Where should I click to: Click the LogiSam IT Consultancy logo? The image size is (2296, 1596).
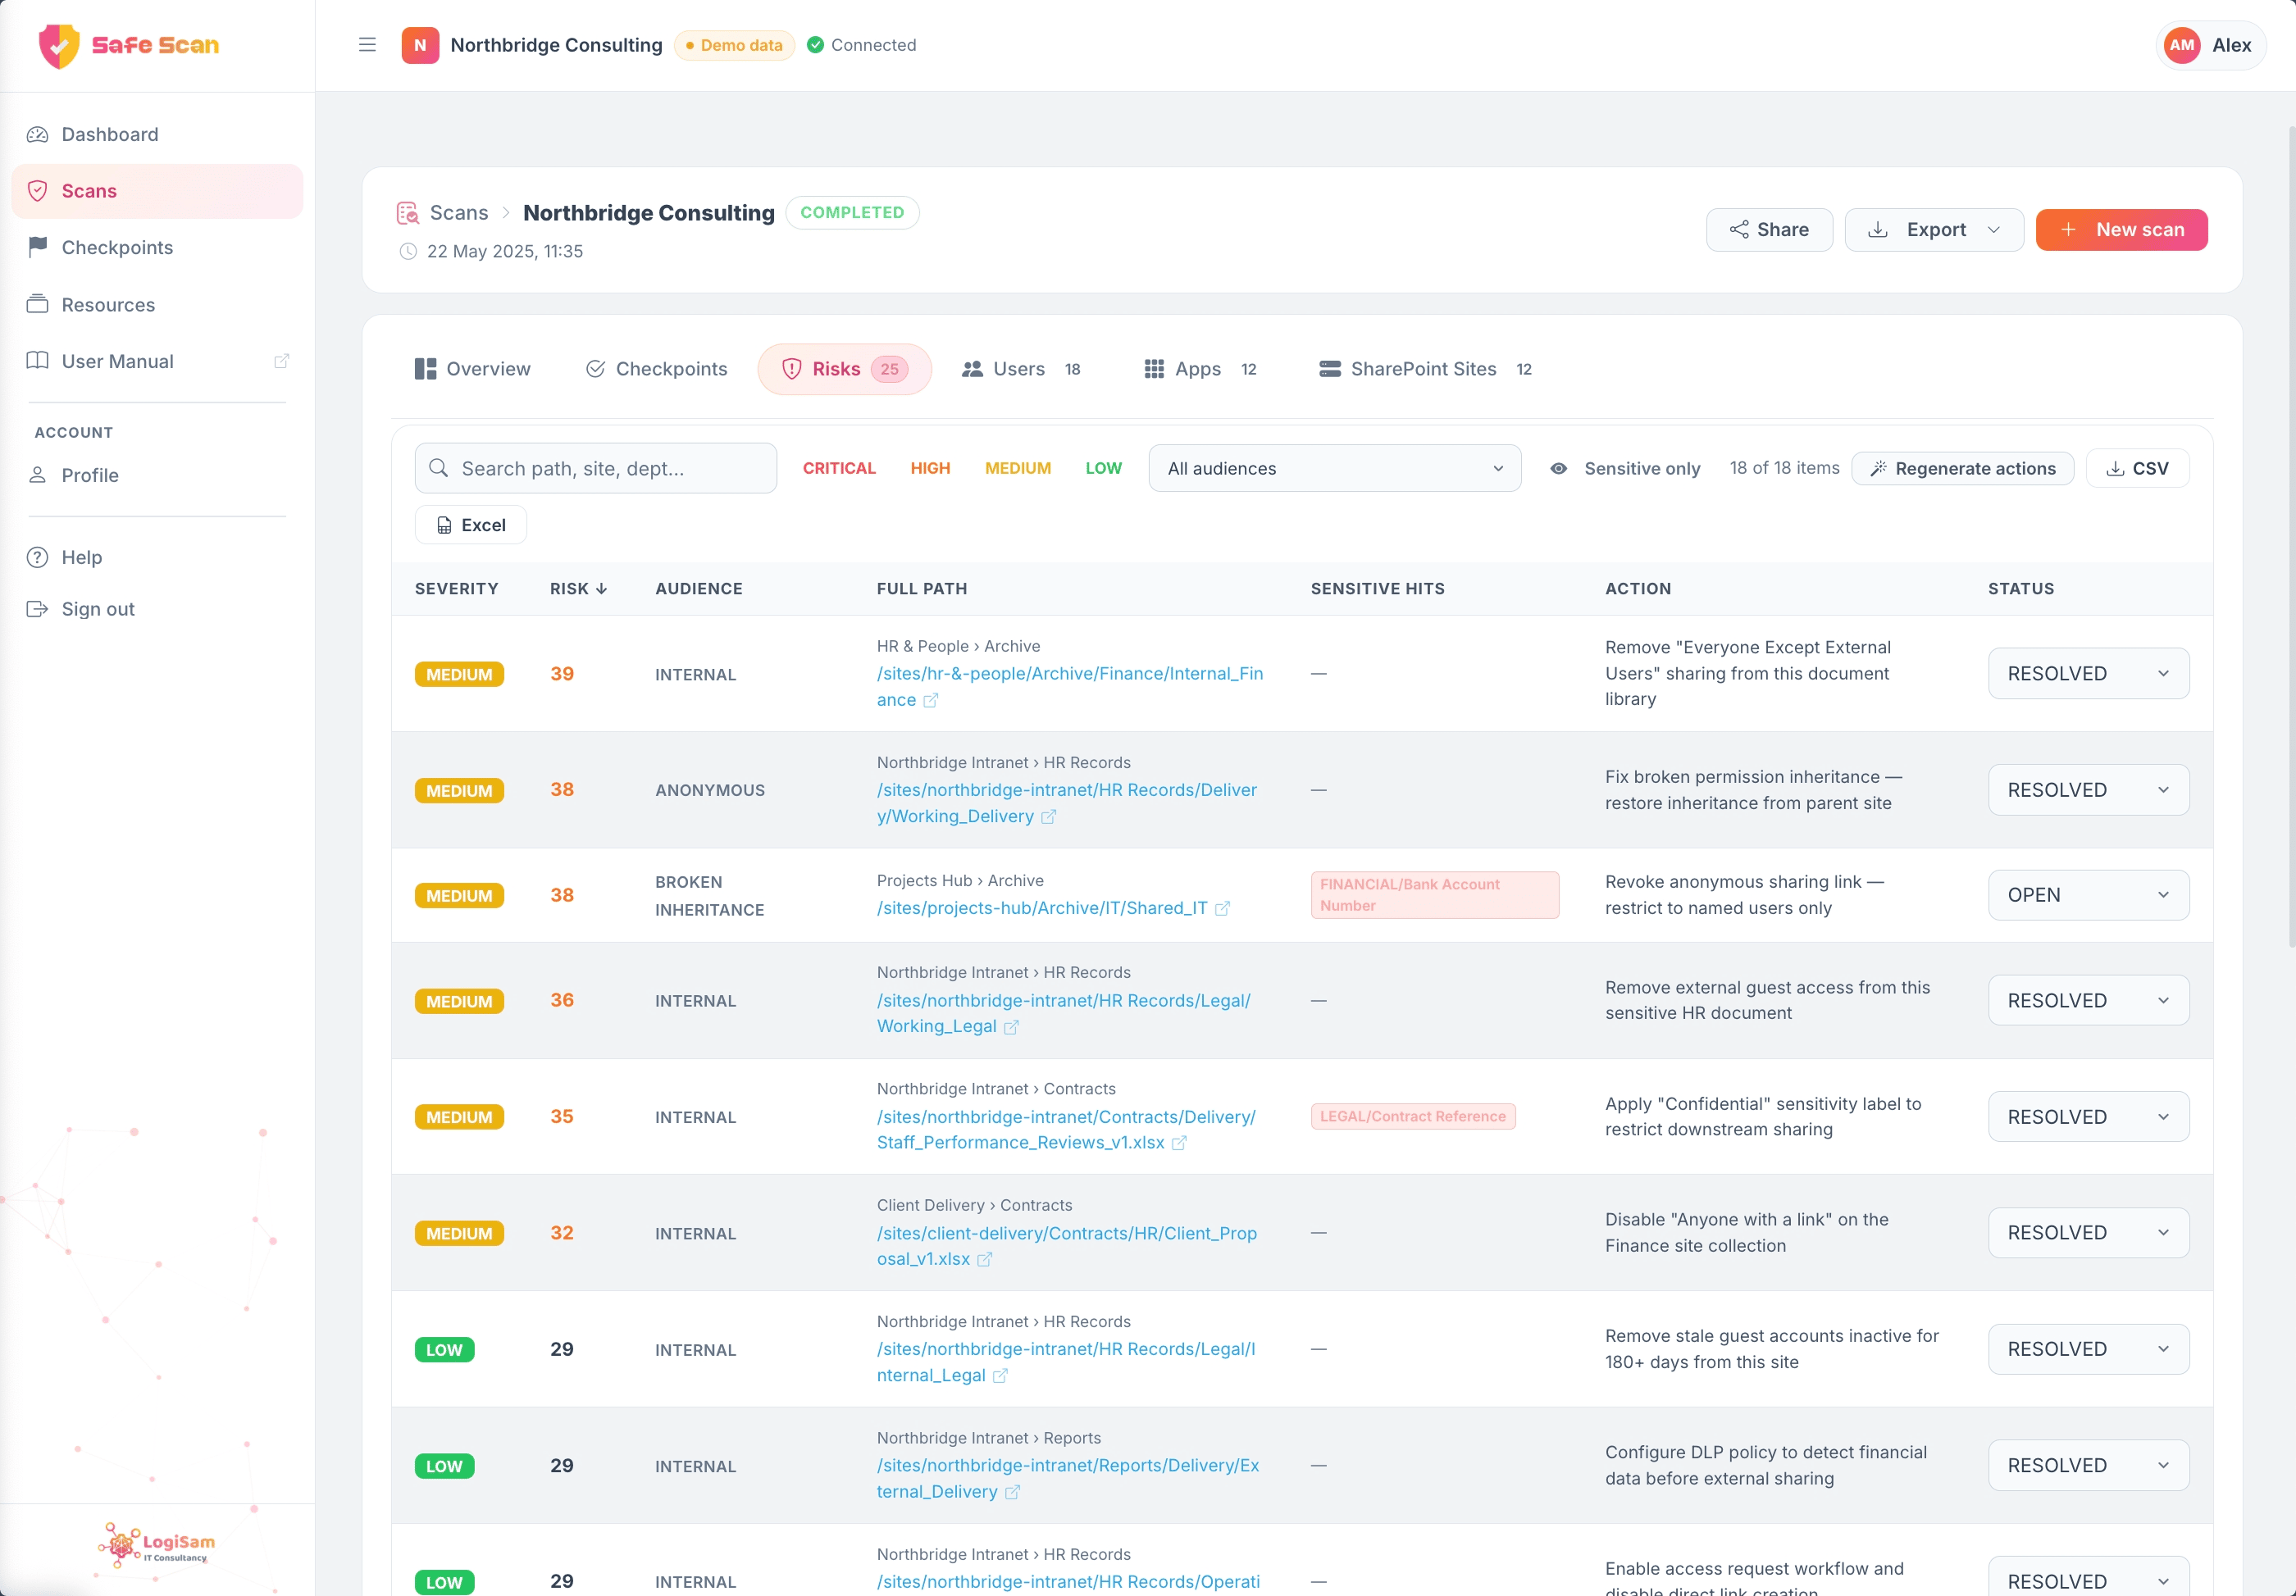tap(157, 1545)
